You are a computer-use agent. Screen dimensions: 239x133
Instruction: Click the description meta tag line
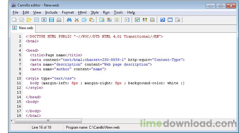coord(91,65)
